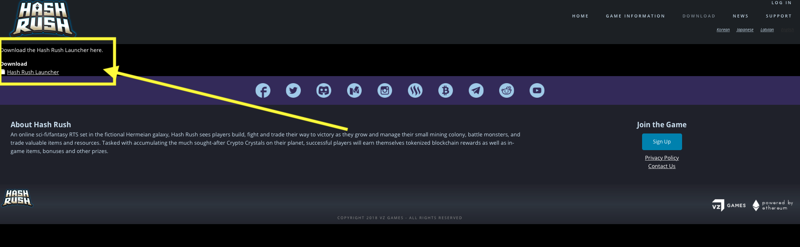Click the VZ Games footer logo
The width and height of the screenshot is (800, 247).
tap(729, 205)
